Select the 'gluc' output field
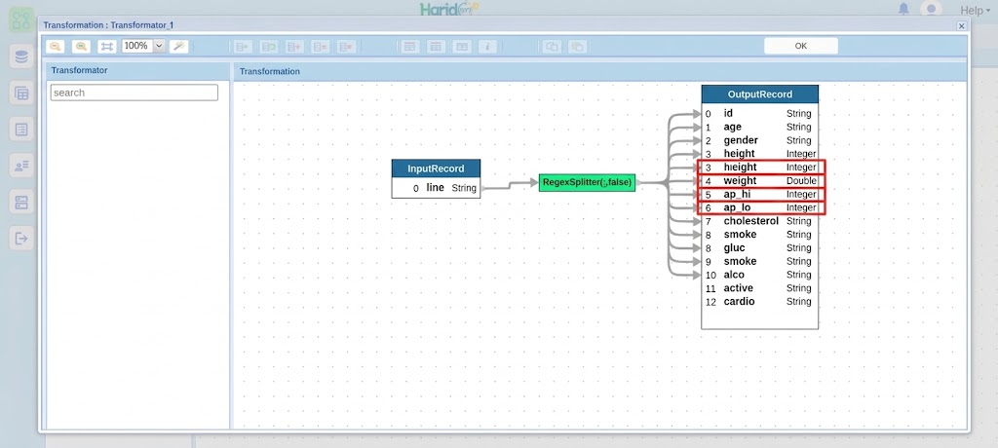 [760, 247]
